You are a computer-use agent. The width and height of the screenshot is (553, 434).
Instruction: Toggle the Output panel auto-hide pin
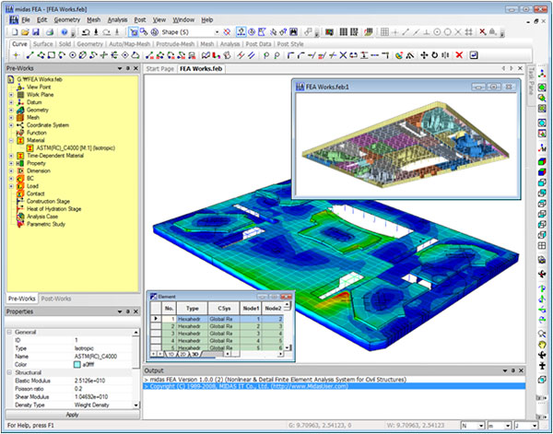513,370
